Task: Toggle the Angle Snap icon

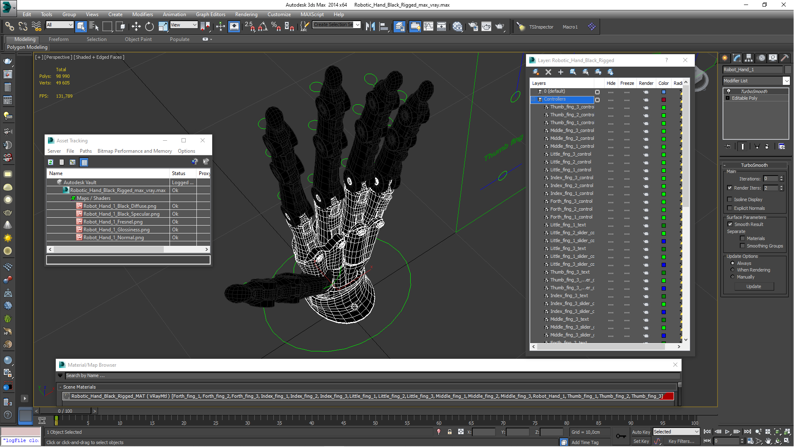Action: [263, 27]
